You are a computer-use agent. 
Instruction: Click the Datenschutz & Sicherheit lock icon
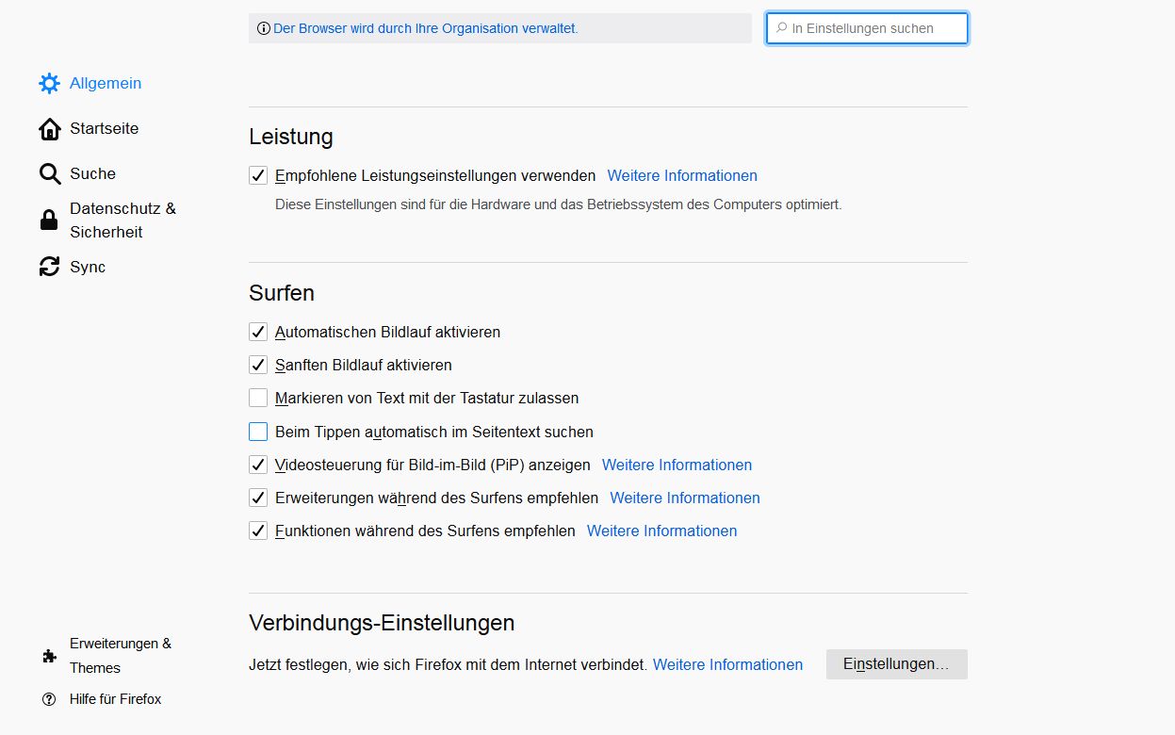[x=49, y=220]
